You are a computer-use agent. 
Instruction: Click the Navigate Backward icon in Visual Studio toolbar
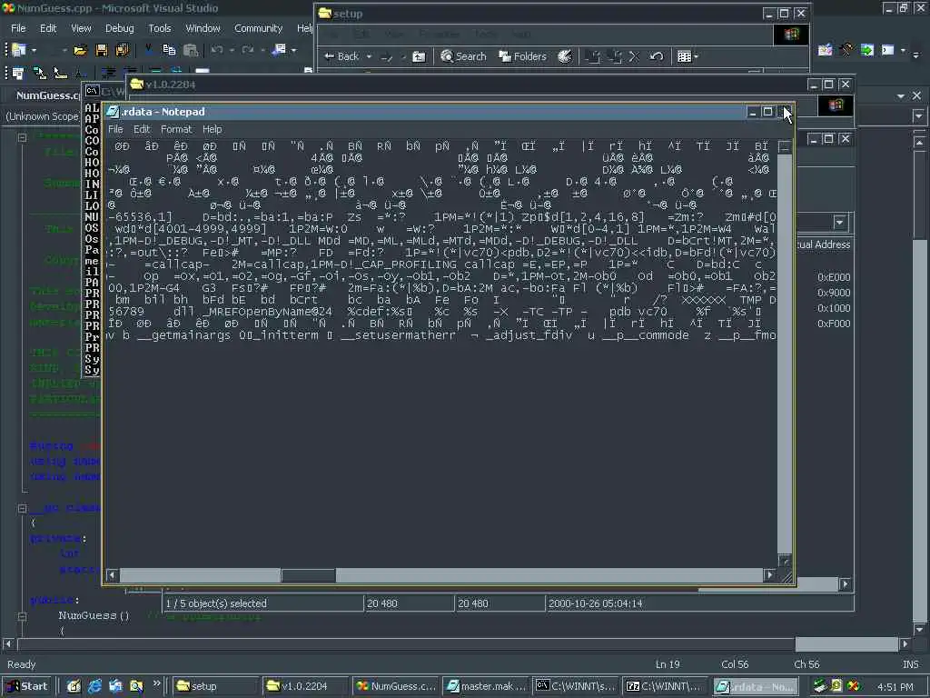[x=279, y=51]
